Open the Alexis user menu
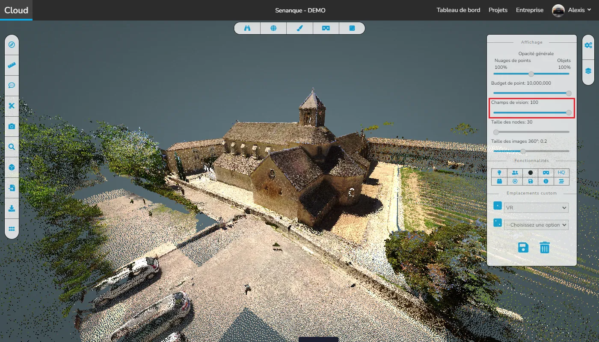 [579, 10]
